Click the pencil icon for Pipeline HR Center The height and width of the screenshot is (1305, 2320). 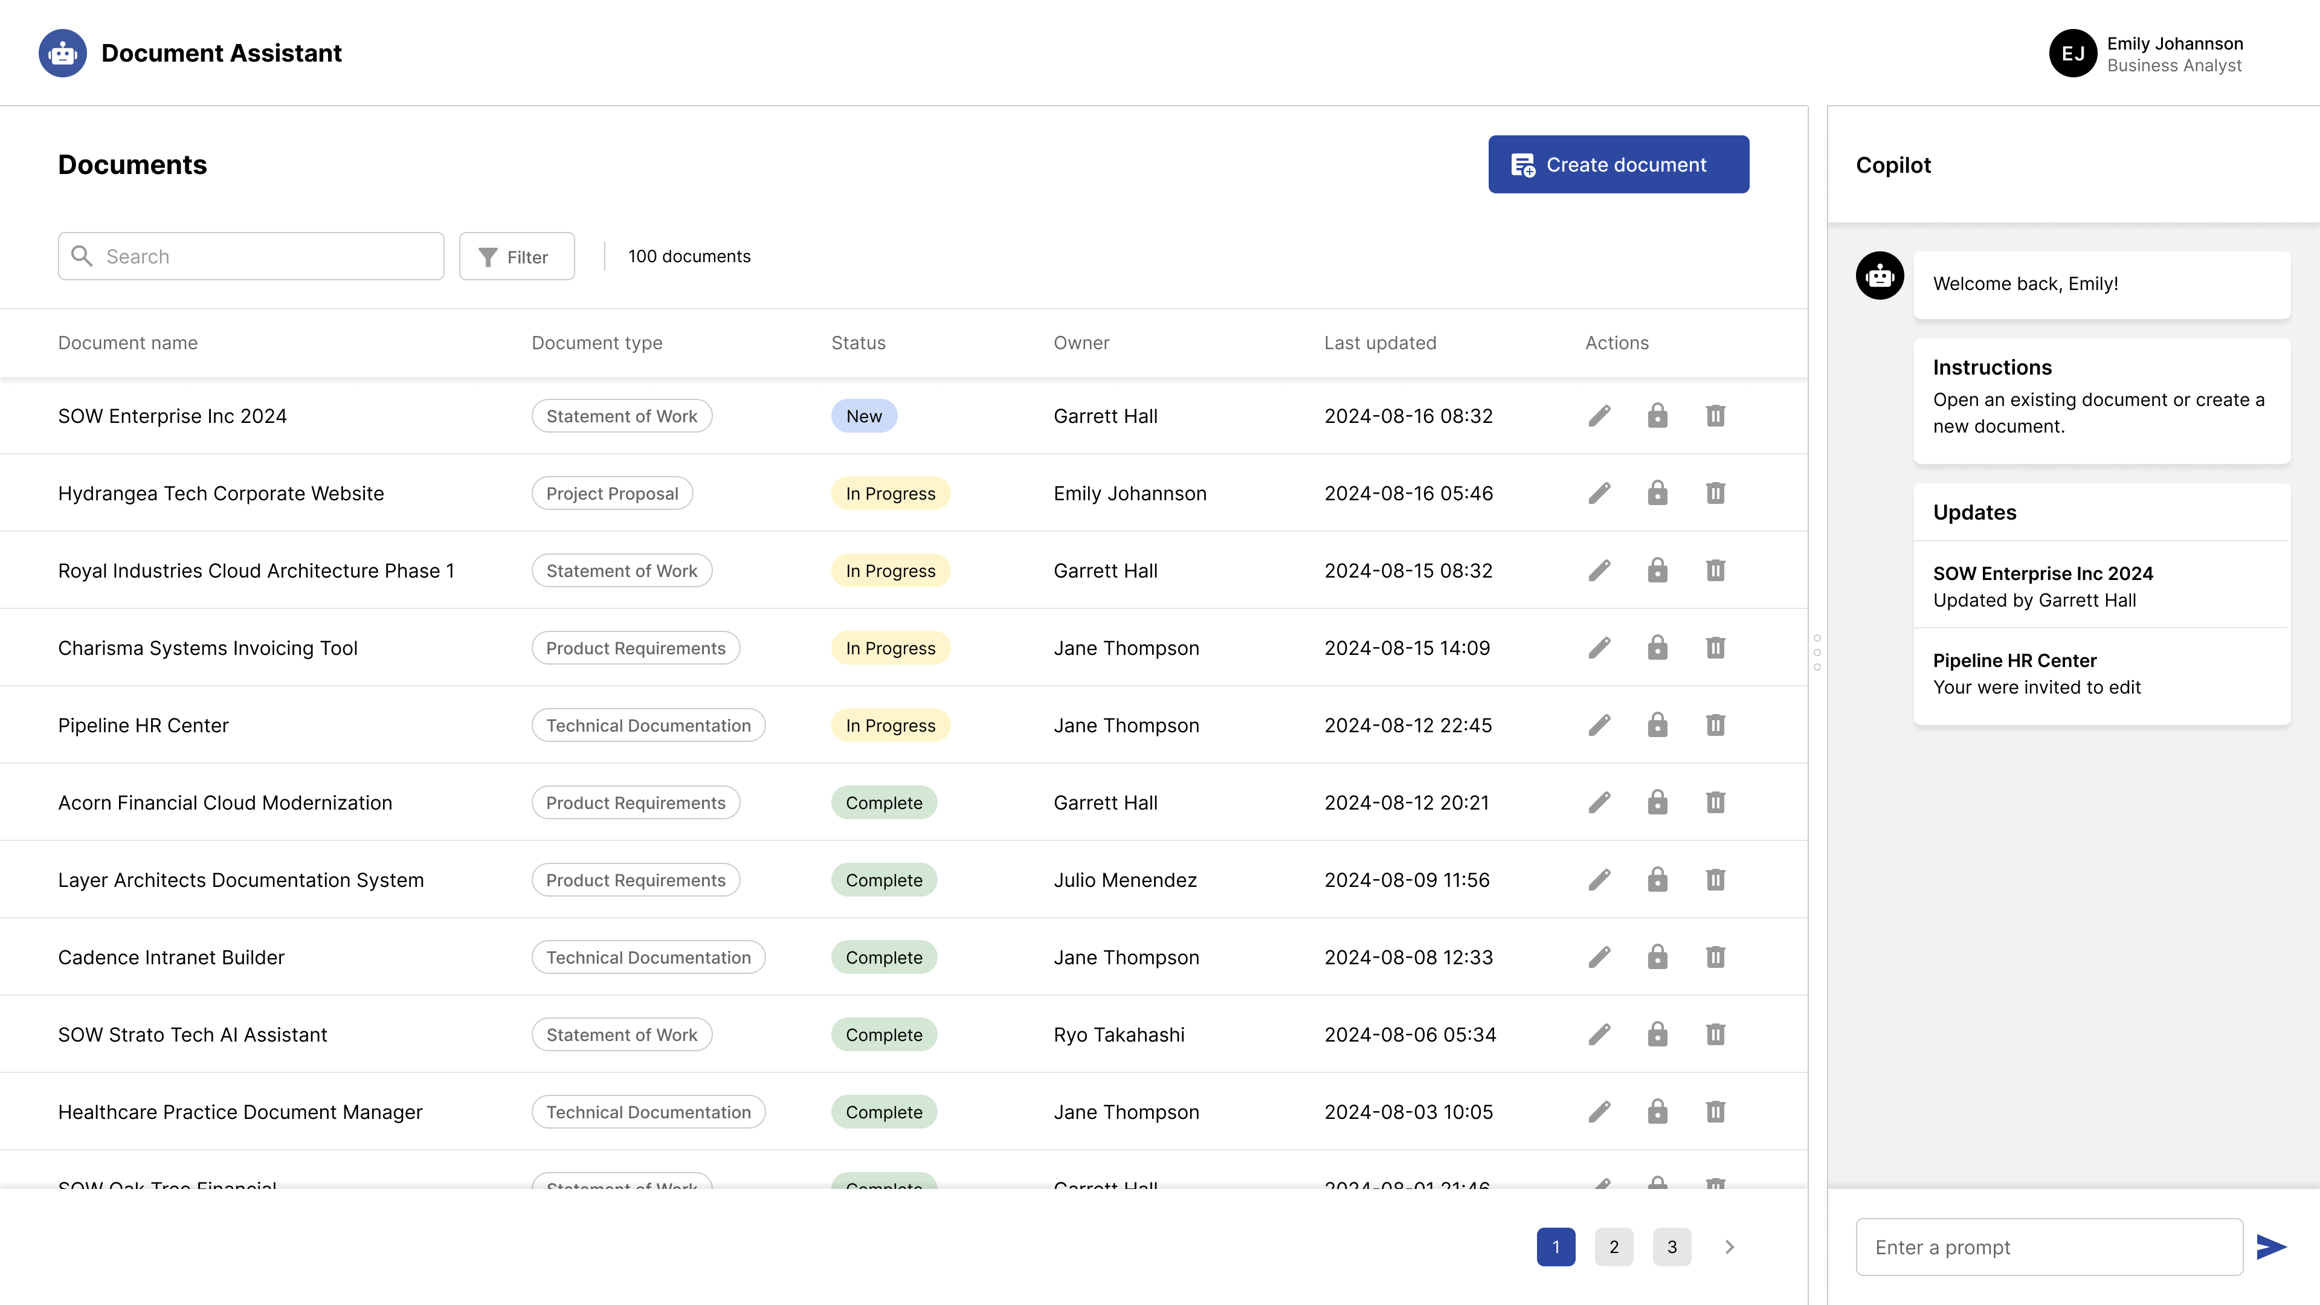tap(1599, 725)
